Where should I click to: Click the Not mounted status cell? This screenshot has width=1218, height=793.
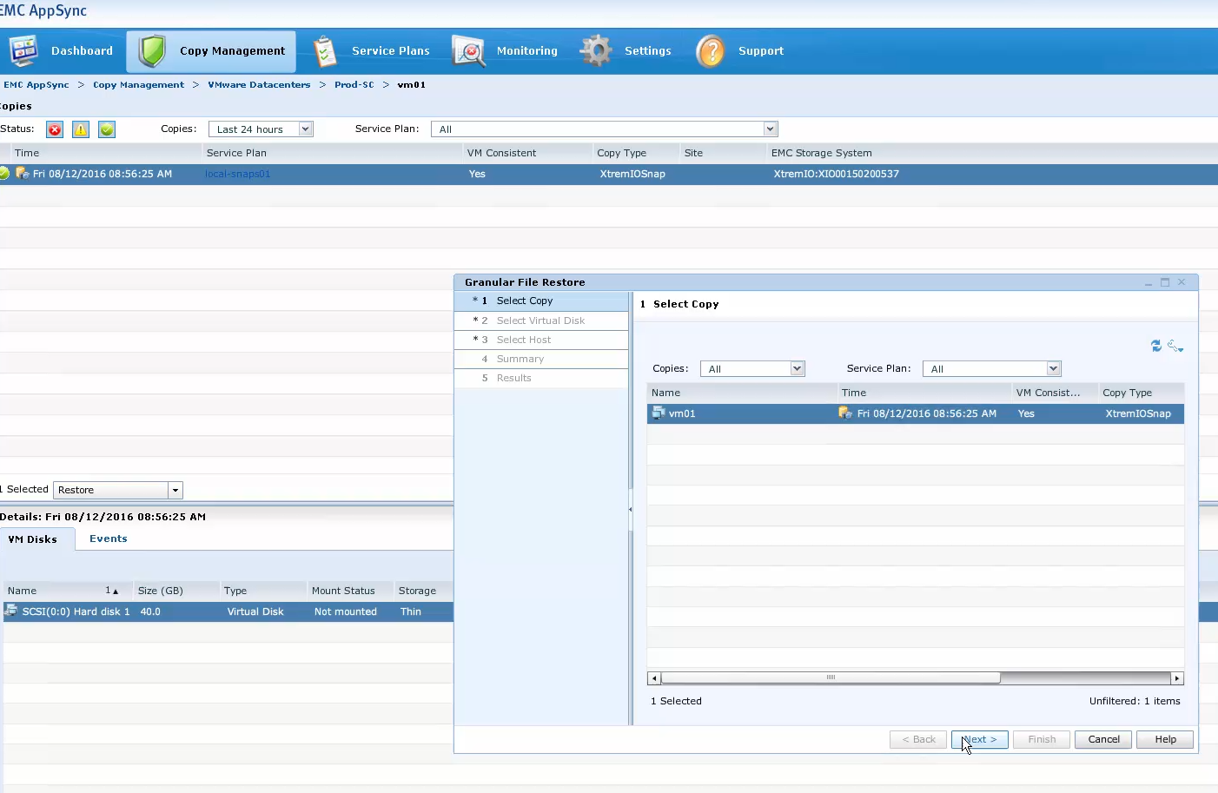[x=346, y=611]
